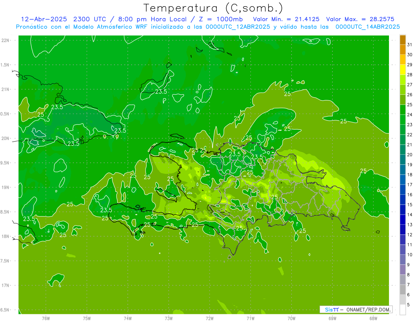Pick the teal swatch between legend 19 and 20
Image resolution: width=419 pixels, height=323 pixels.
(x=403, y=160)
